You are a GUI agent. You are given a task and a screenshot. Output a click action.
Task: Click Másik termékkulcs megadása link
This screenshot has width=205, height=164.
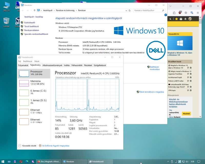coord(151,92)
